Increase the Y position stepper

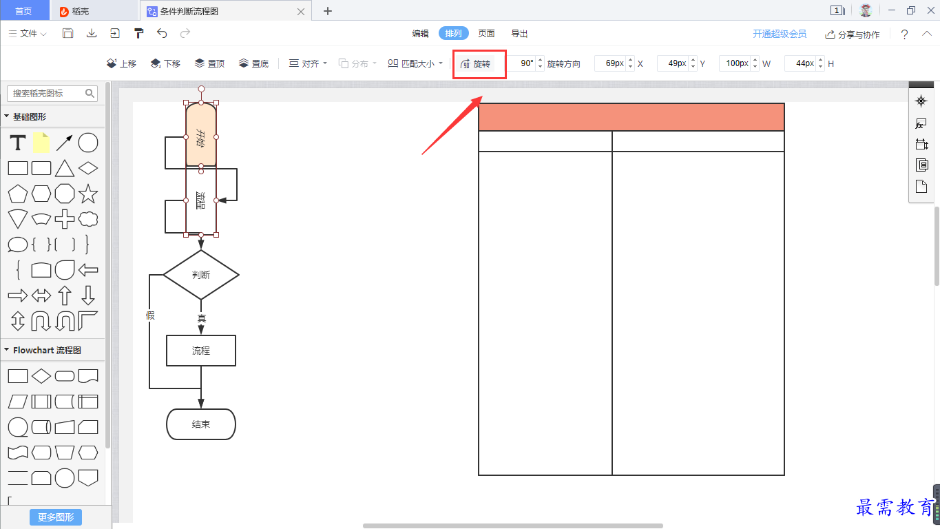(693, 60)
